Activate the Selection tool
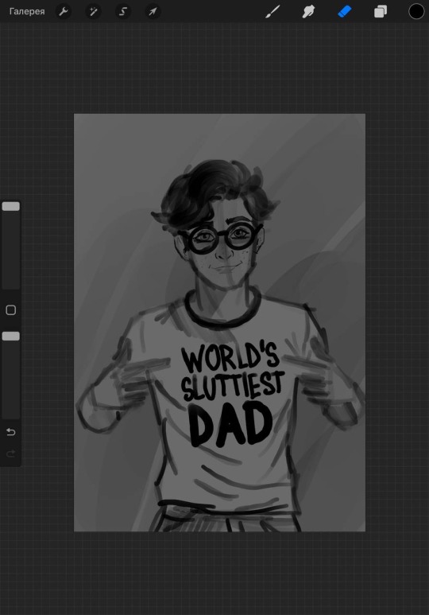 tap(123, 11)
